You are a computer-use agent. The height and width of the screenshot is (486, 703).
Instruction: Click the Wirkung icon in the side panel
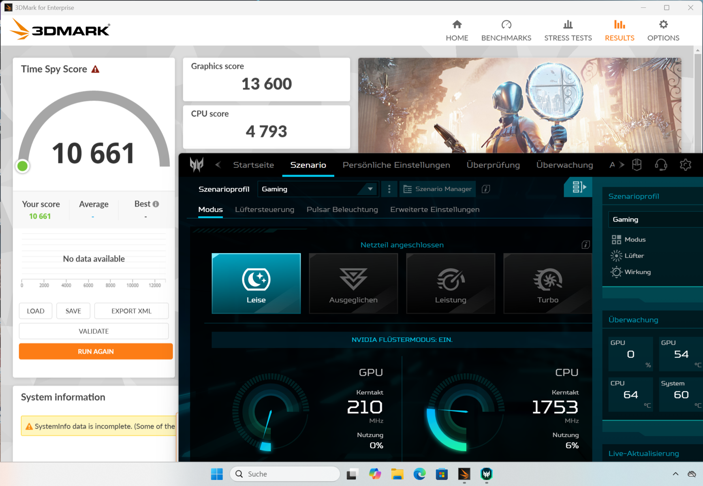616,272
